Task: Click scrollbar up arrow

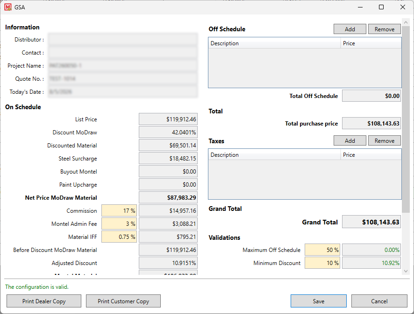Action: point(406,22)
